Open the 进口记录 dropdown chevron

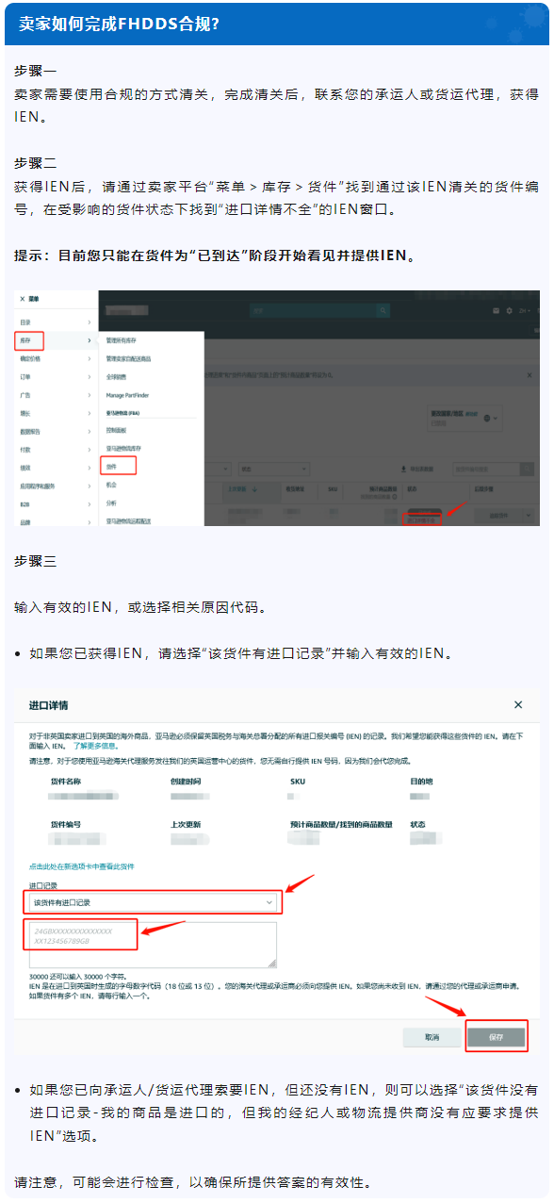pos(269,902)
